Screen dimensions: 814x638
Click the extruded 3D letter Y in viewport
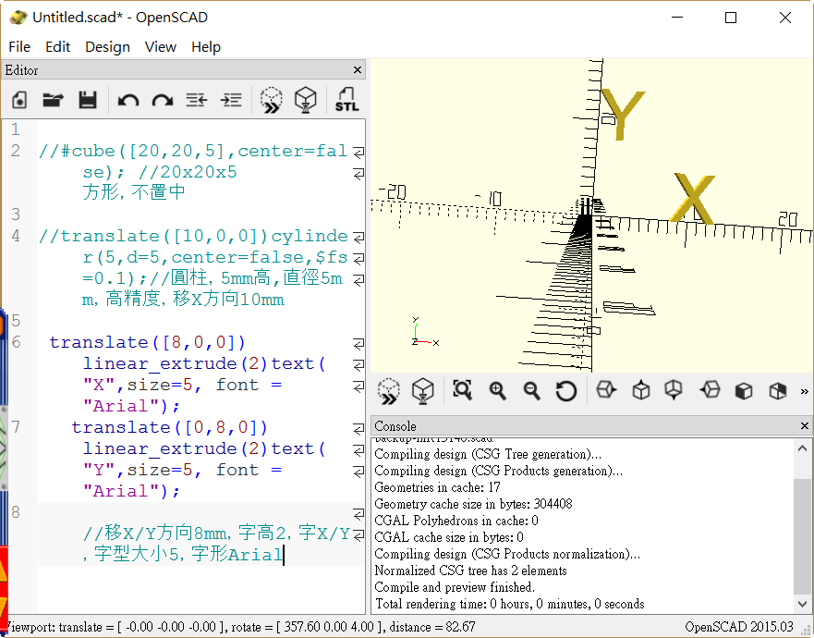[x=623, y=114]
